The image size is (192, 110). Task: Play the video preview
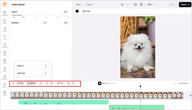point(100,83)
